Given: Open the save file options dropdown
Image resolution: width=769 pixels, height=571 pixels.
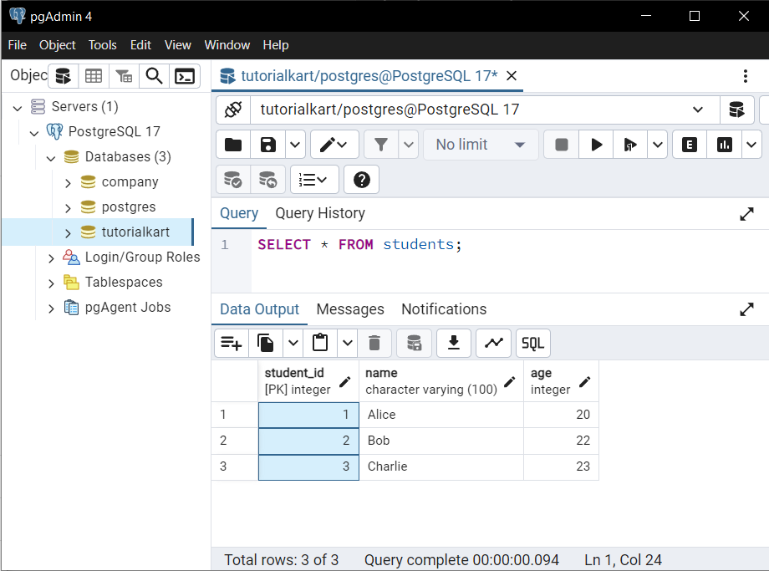Looking at the screenshot, I should coord(295,145).
